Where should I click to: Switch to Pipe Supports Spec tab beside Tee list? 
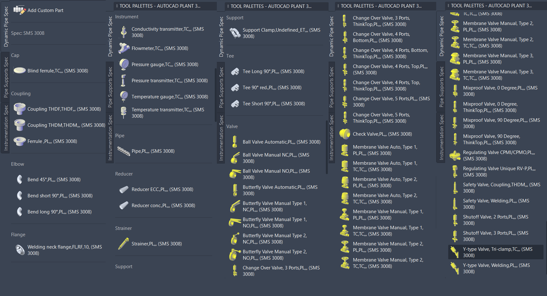(x=221, y=87)
